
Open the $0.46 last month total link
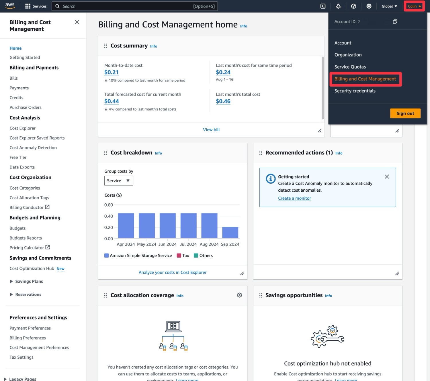pyautogui.click(x=223, y=101)
